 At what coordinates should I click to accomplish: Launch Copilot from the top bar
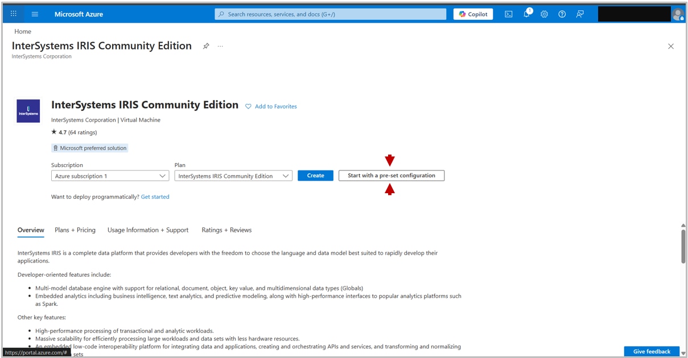(x=472, y=14)
